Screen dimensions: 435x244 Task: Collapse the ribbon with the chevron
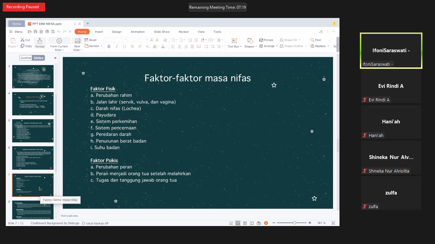pyautogui.click(x=333, y=32)
